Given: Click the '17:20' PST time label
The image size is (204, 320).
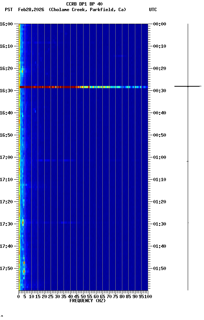Looking at the screenshot, I should (x=6, y=202).
